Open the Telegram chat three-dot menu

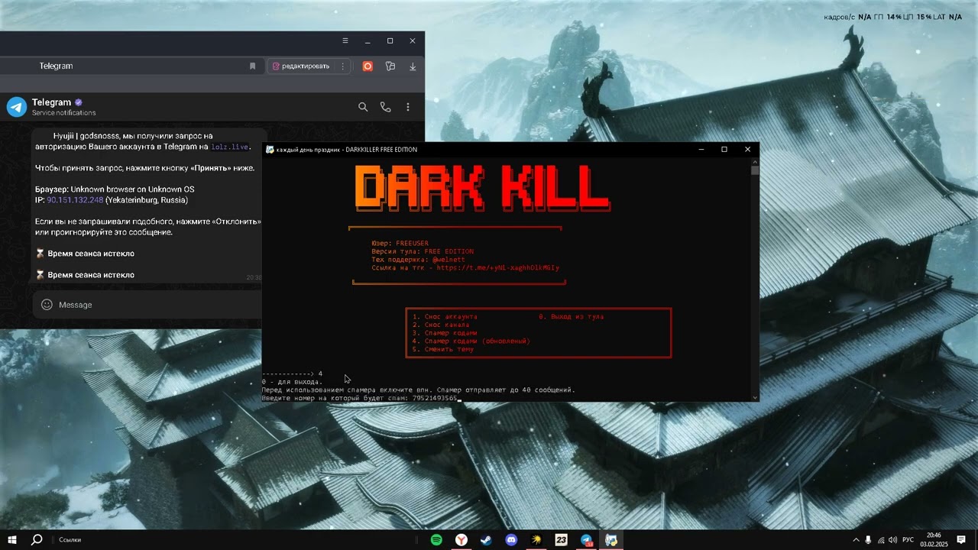tap(408, 108)
